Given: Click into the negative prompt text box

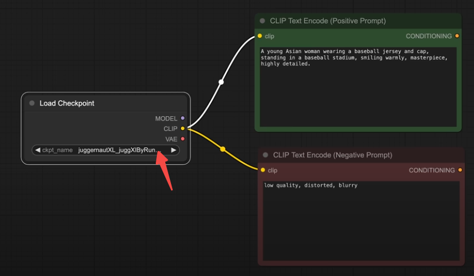Looking at the screenshot, I should pos(361,220).
